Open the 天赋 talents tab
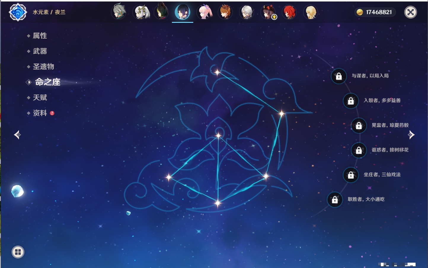Image resolution: width=428 pixels, height=268 pixels. tap(40, 97)
